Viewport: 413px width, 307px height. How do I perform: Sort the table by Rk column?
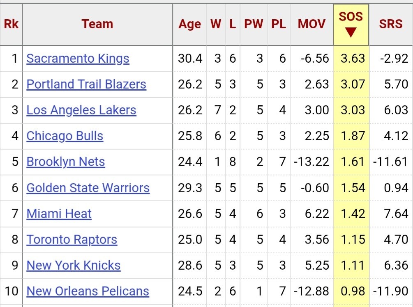coord(11,24)
